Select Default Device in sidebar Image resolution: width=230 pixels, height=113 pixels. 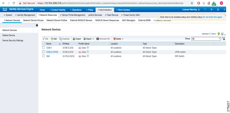[x=9, y=35]
